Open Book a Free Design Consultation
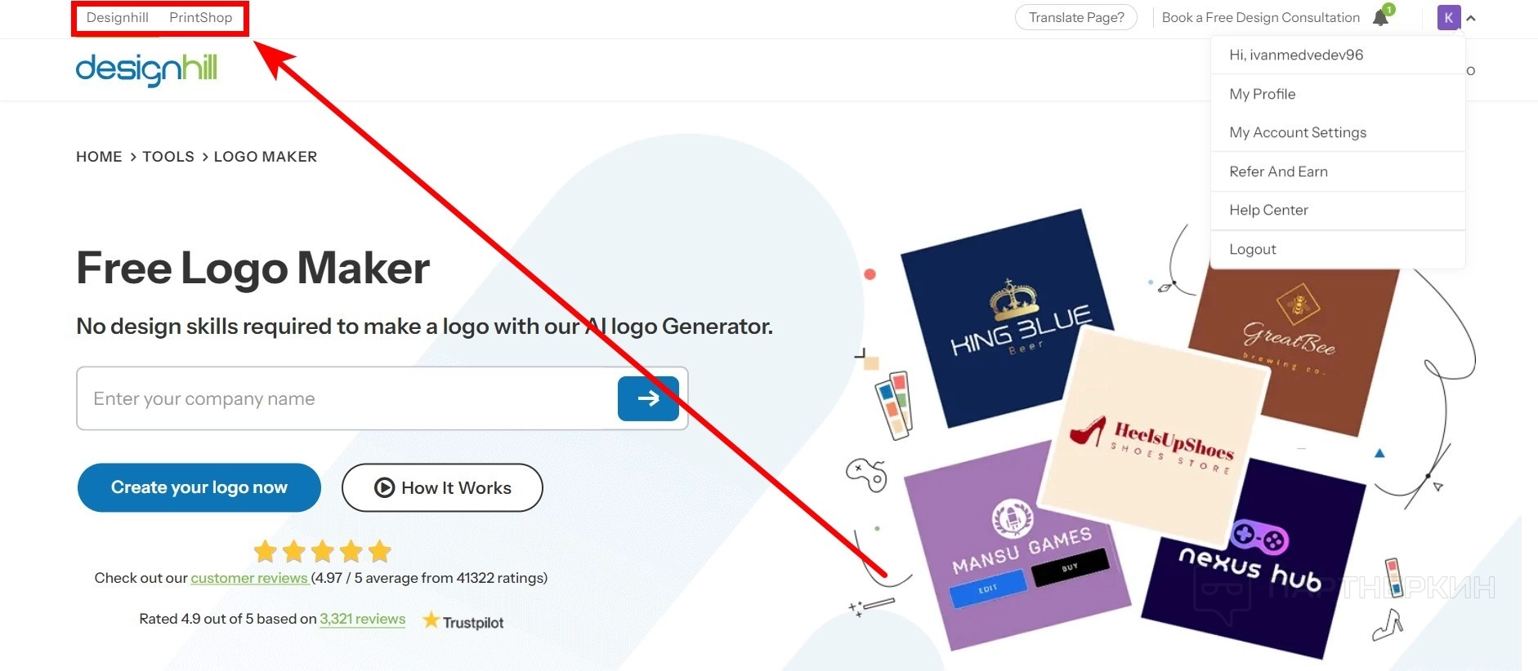 click(1261, 17)
